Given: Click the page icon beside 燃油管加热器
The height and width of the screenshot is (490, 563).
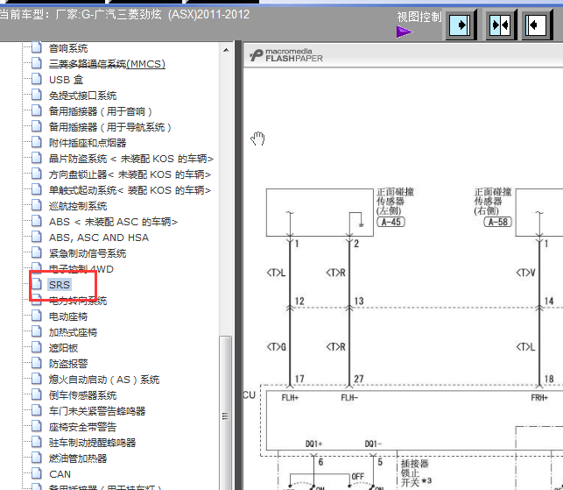Looking at the screenshot, I should (x=36, y=458).
